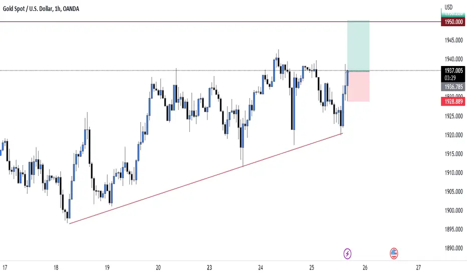Select the green profit target zone
The height and width of the screenshot is (275, 467).
pyautogui.click(x=358, y=46)
